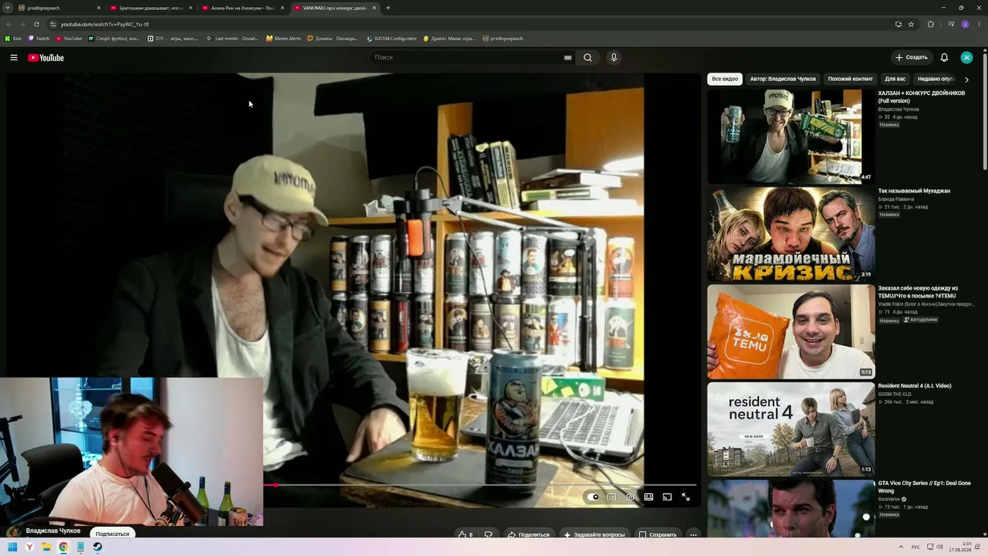Screen dimensions: 988x556
Task: Toggle subtitles in the video player
Action: click(x=611, y=497)
